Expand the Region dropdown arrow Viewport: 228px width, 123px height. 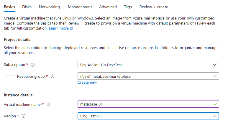214,116
